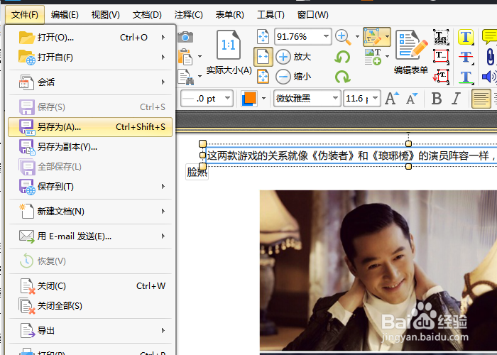497x355 pixels.
Task: Open the line width .0 pt dropdown
Action: (x=227, y=98)
